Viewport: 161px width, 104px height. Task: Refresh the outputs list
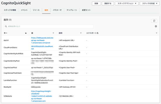154,21
